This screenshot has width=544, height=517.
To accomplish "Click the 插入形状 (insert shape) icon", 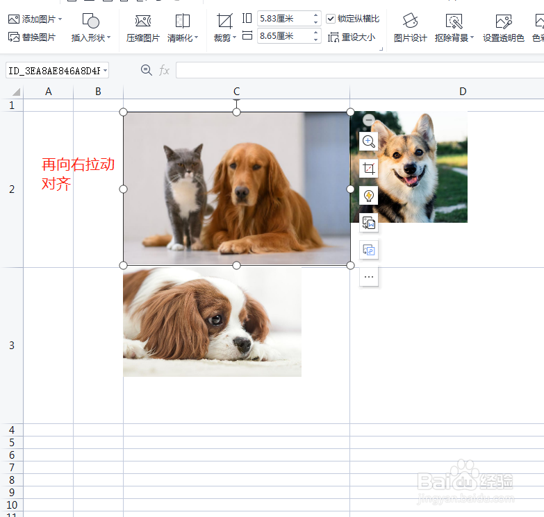I will click(x=90, y=21).
